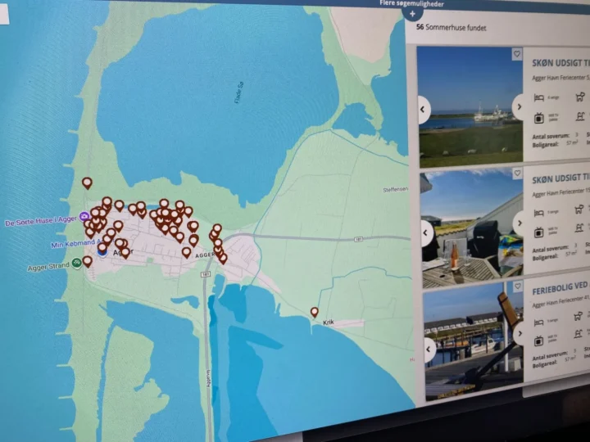Click the Agger Havn Feriecenter 41 address
This screenshot has width=590, height=442.
[560, 302]
